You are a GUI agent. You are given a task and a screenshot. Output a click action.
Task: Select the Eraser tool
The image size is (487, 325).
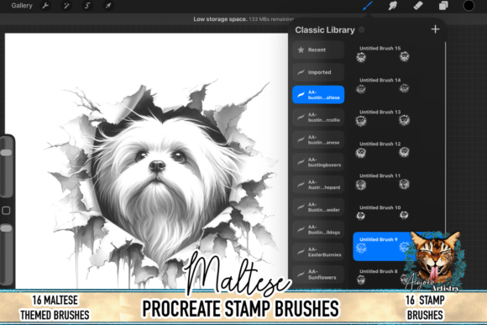pos(418,5)
